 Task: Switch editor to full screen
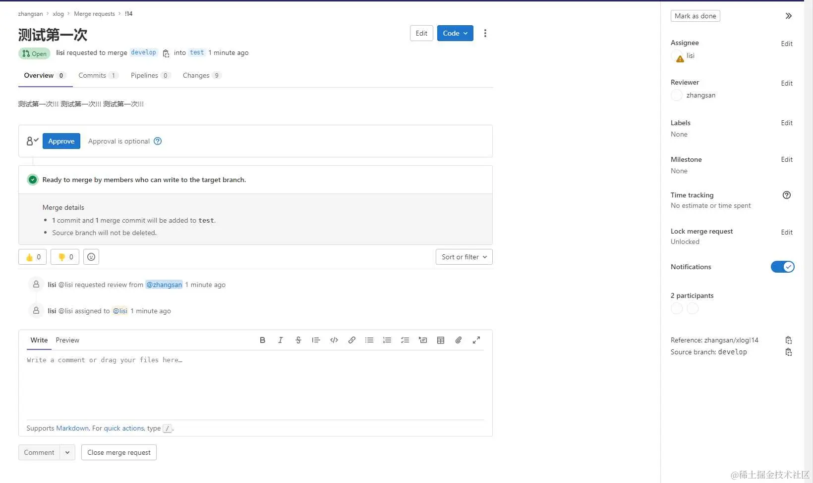tap(476, 340)
